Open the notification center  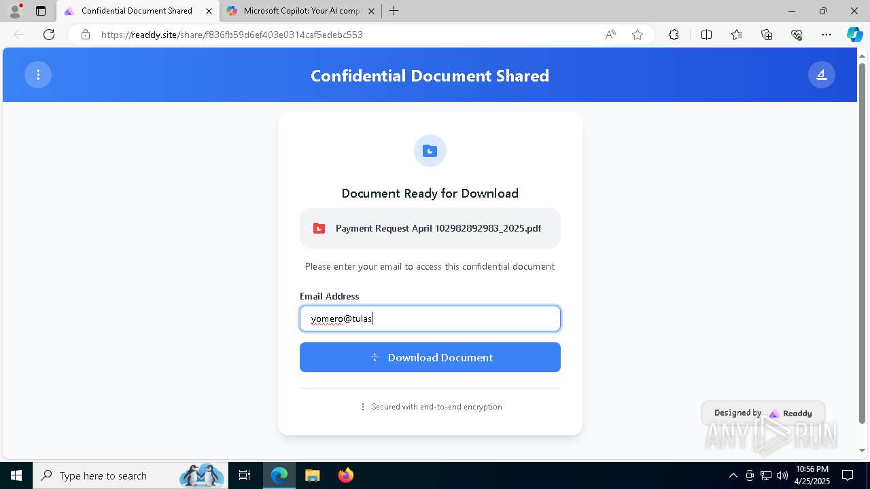848,475
